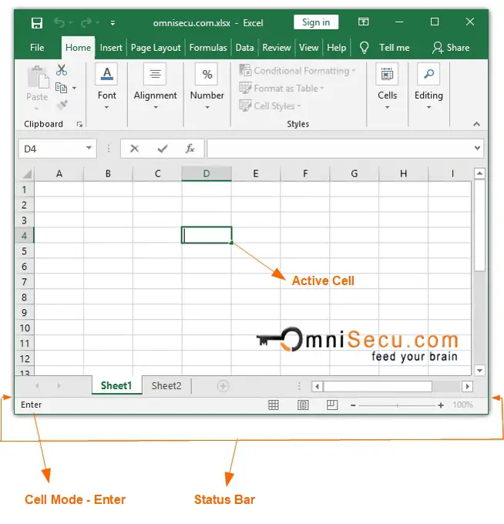Image resolution: width=504 pixels, height=524 pixels.
Task: Share the workbook
Action: [x=451, y=48]
